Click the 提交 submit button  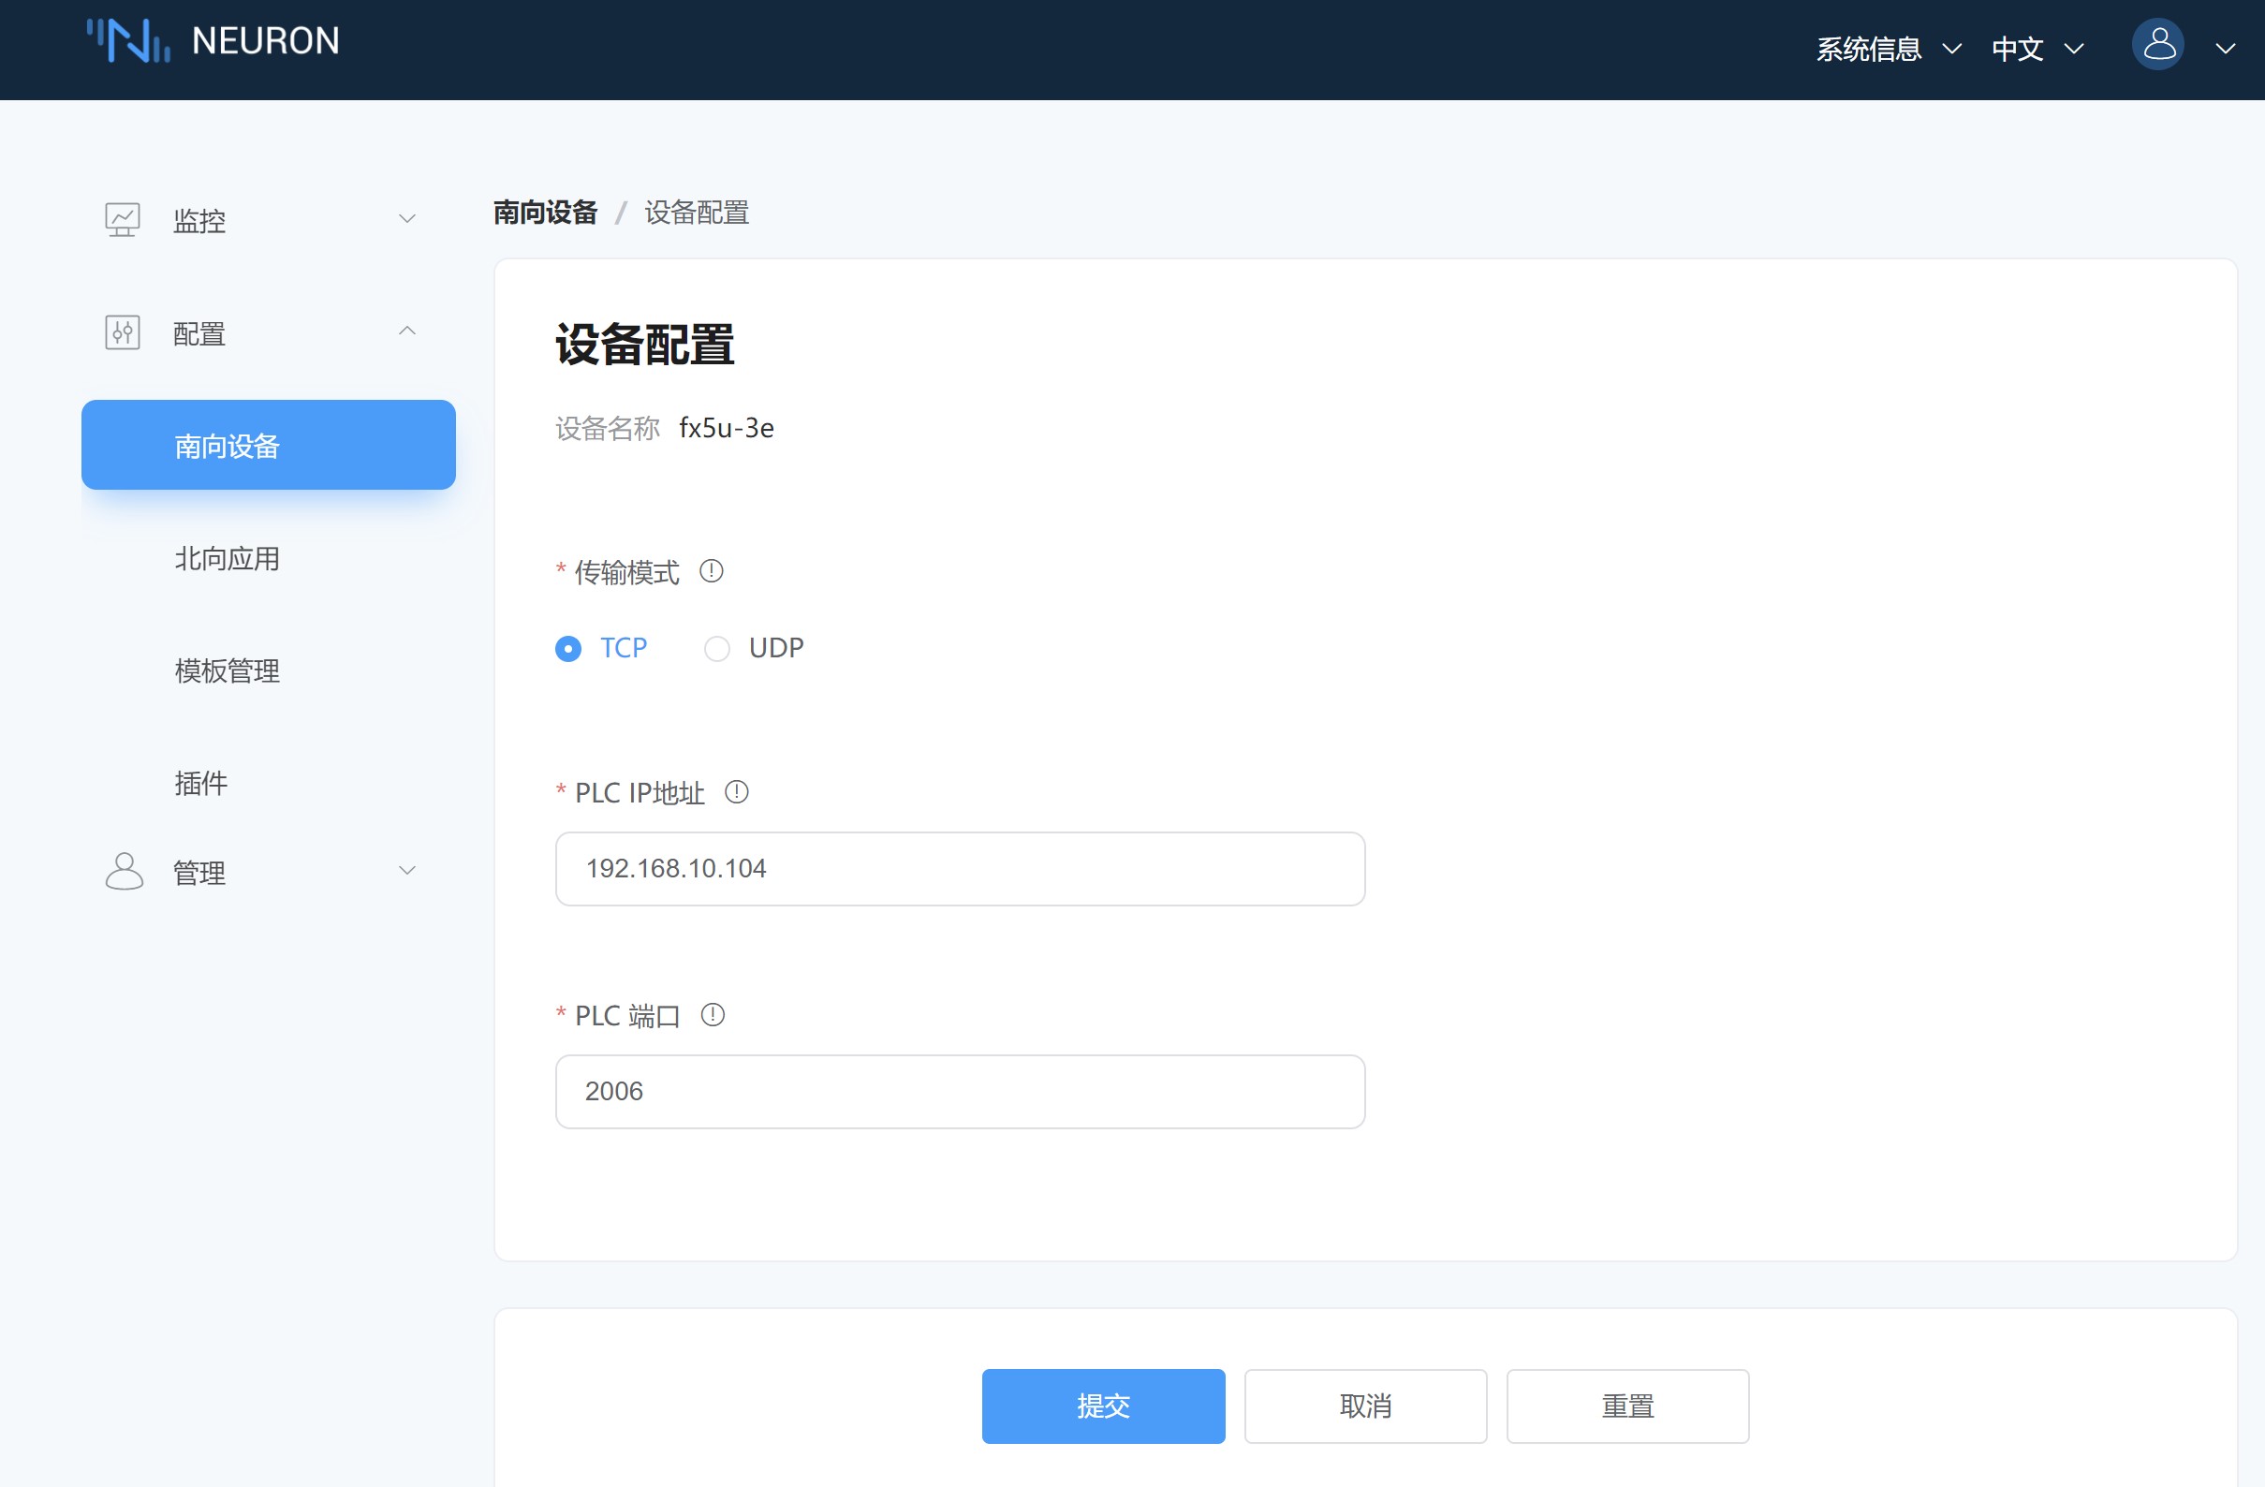coord(1103,1406)
